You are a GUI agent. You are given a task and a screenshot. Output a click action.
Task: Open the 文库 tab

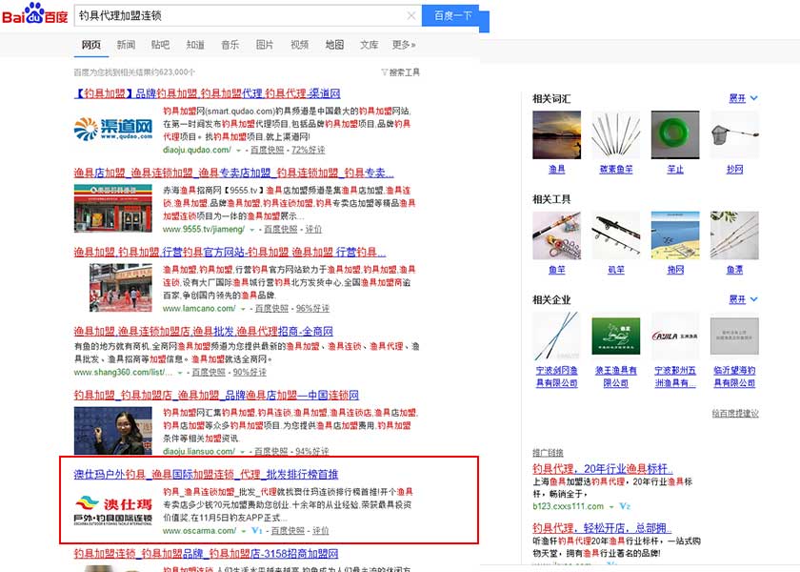pyautogui.click(x=370, y=45)
